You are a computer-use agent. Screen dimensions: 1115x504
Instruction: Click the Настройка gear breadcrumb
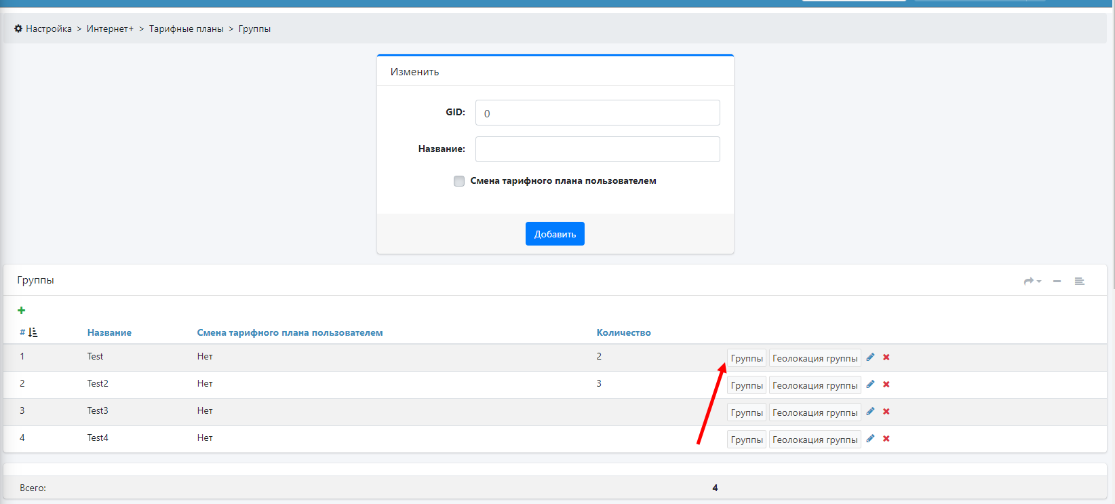point(43,28)
